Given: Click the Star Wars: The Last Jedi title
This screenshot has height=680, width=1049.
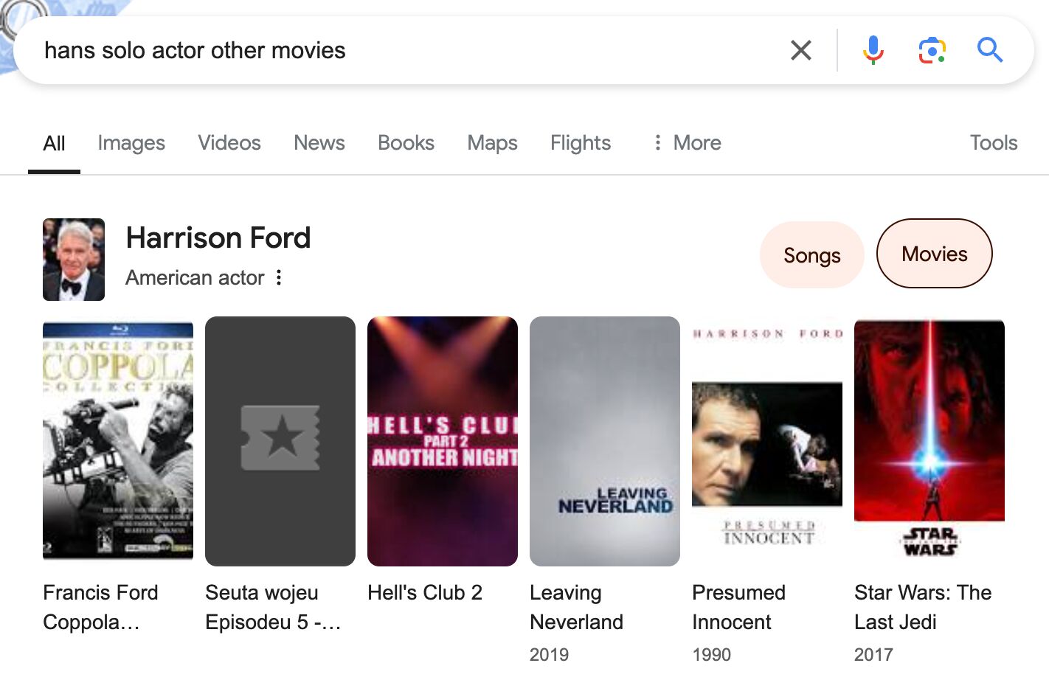Looking at the screenshot, I should pyautogui.click(x=923, y=607).
